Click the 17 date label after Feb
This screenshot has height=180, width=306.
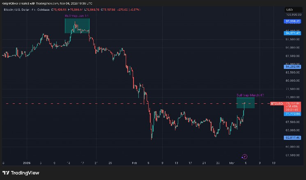click(190, 163)
